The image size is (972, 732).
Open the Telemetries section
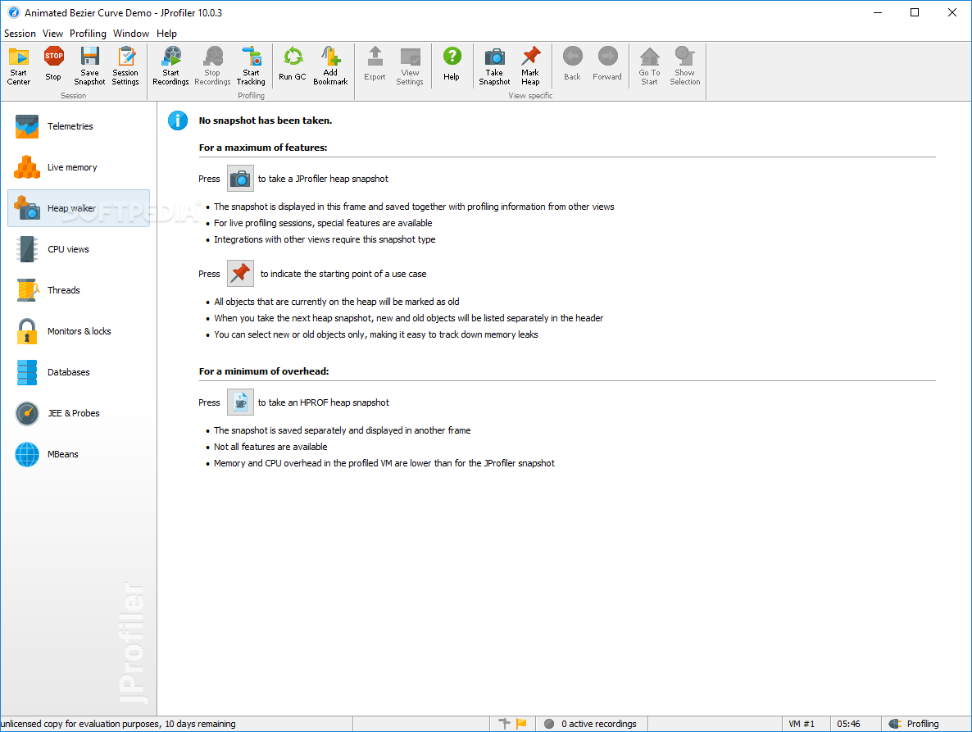[x=79, y=126]
